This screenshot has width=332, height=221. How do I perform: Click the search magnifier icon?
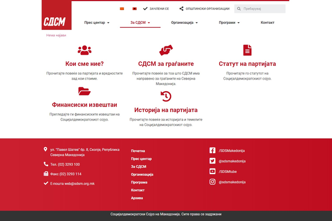pos(239,9)
